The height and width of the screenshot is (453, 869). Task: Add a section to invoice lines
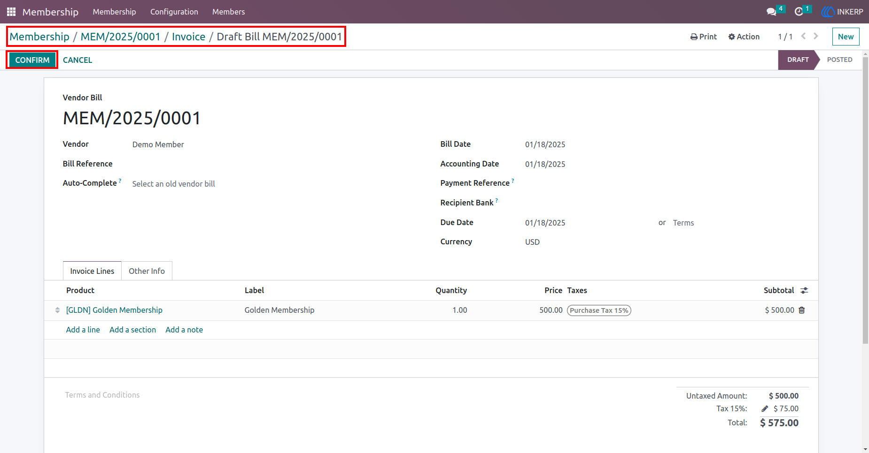pyautogui.click(x=132, y=330)
